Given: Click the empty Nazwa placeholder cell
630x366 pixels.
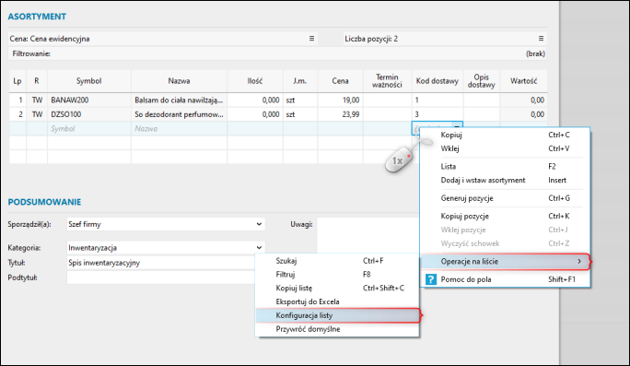Looking at the screenshot, I should (179, 129).
